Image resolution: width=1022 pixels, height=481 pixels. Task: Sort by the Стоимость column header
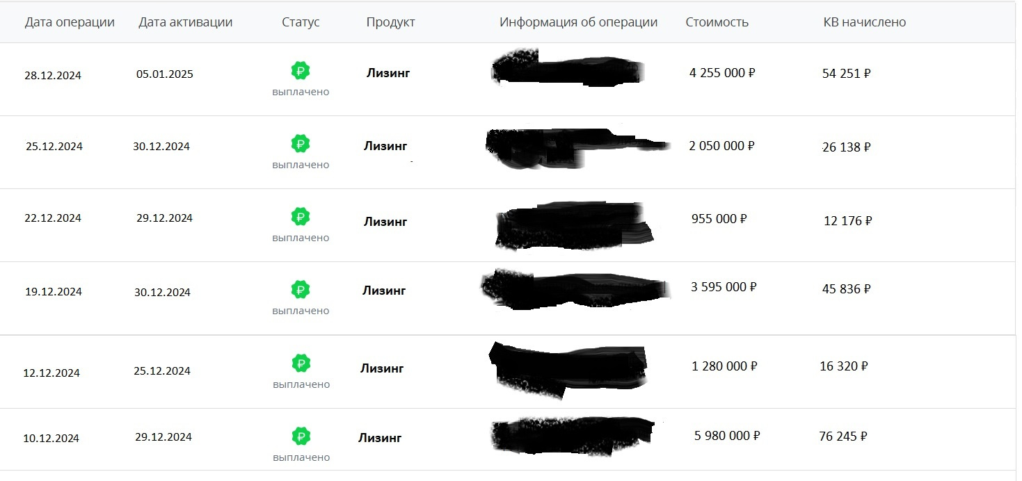(717, 22)
